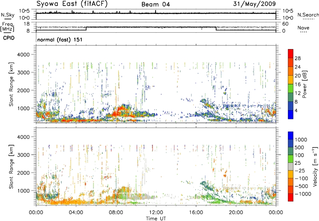
Task: Click the 2000 km tick in velocity panel
Action: 23,173
